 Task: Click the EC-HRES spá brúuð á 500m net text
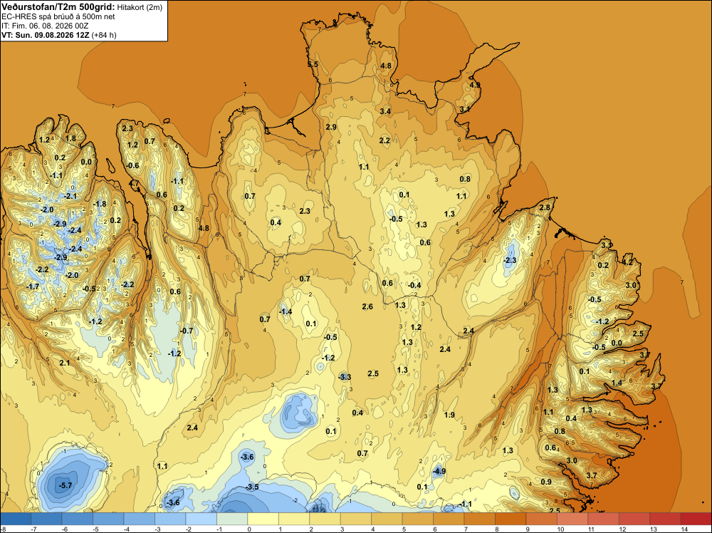tap(58, 16)
